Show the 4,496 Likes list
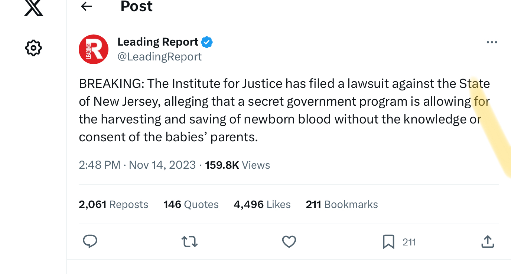Viewport: 511px width, 274px height. pos(262,205)
